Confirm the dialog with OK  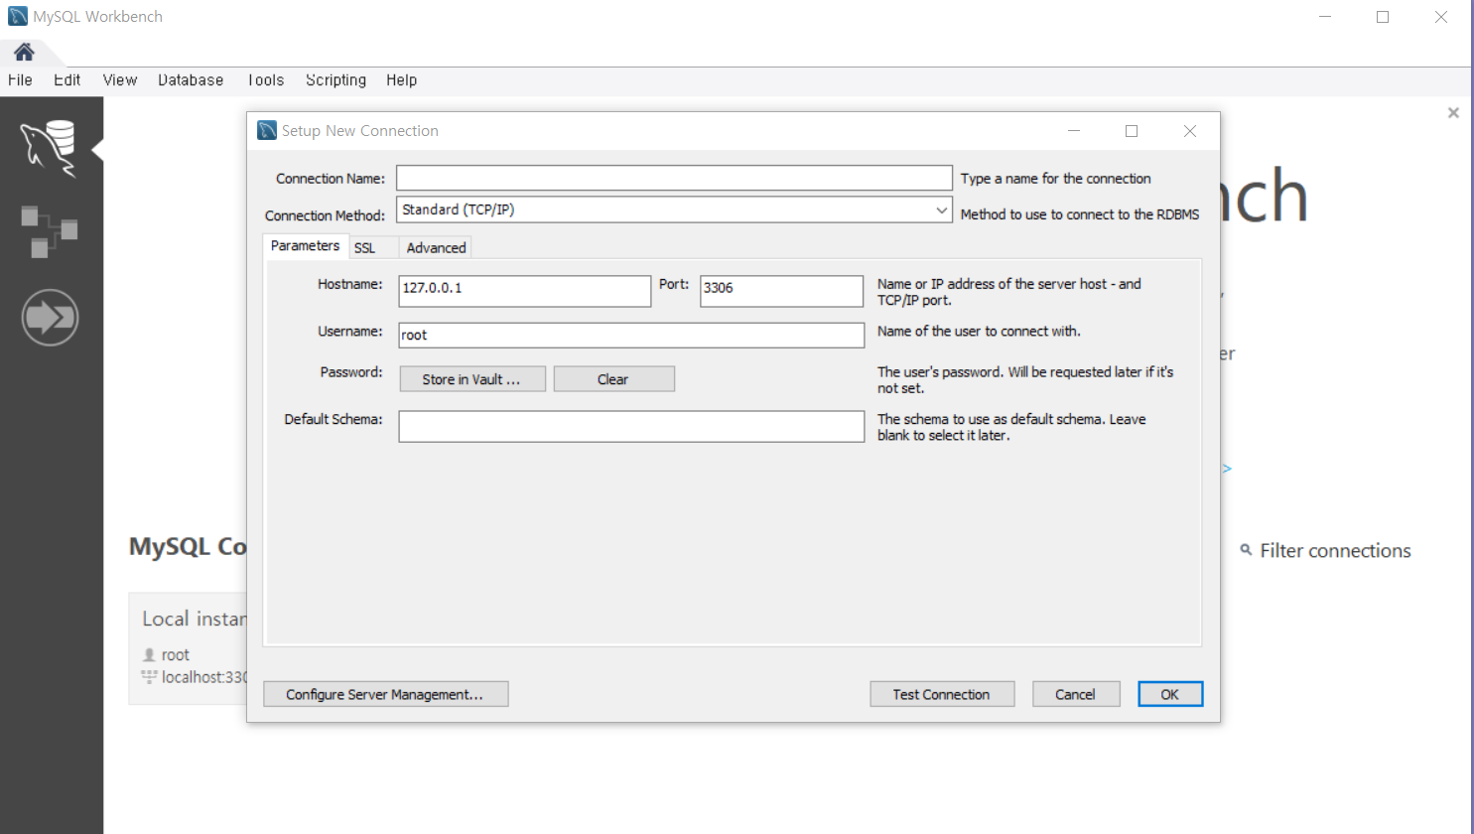coord(1170,694)
